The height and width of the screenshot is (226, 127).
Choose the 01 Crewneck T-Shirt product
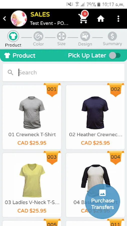coord(32,117)
